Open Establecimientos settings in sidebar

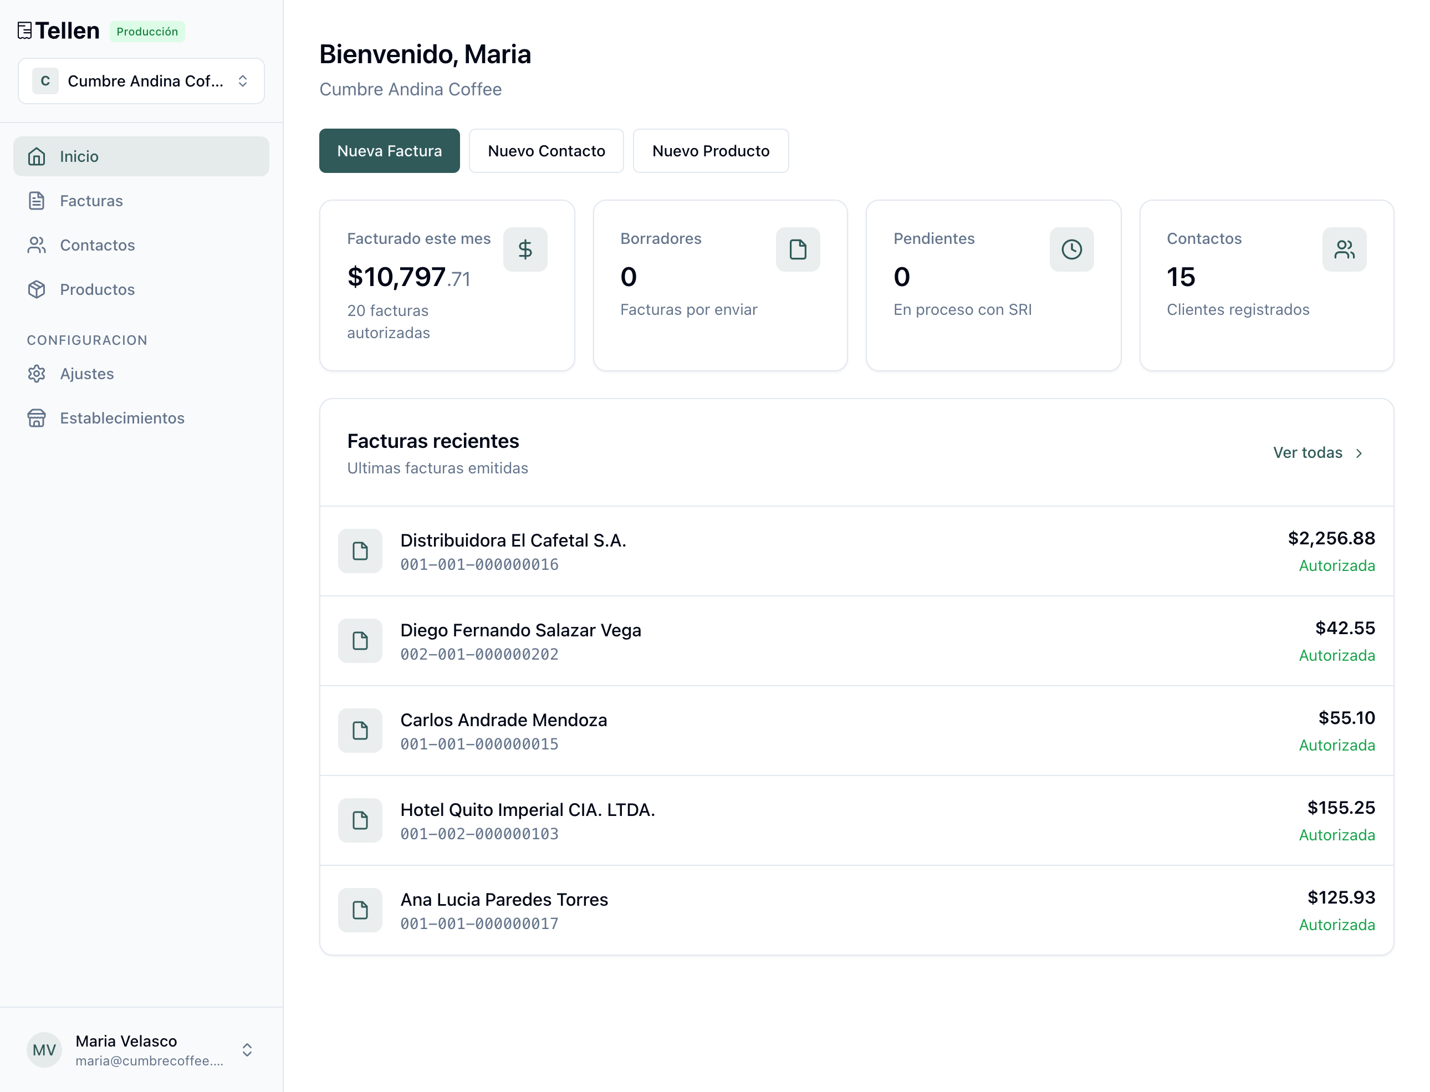(x=121, y=418)
